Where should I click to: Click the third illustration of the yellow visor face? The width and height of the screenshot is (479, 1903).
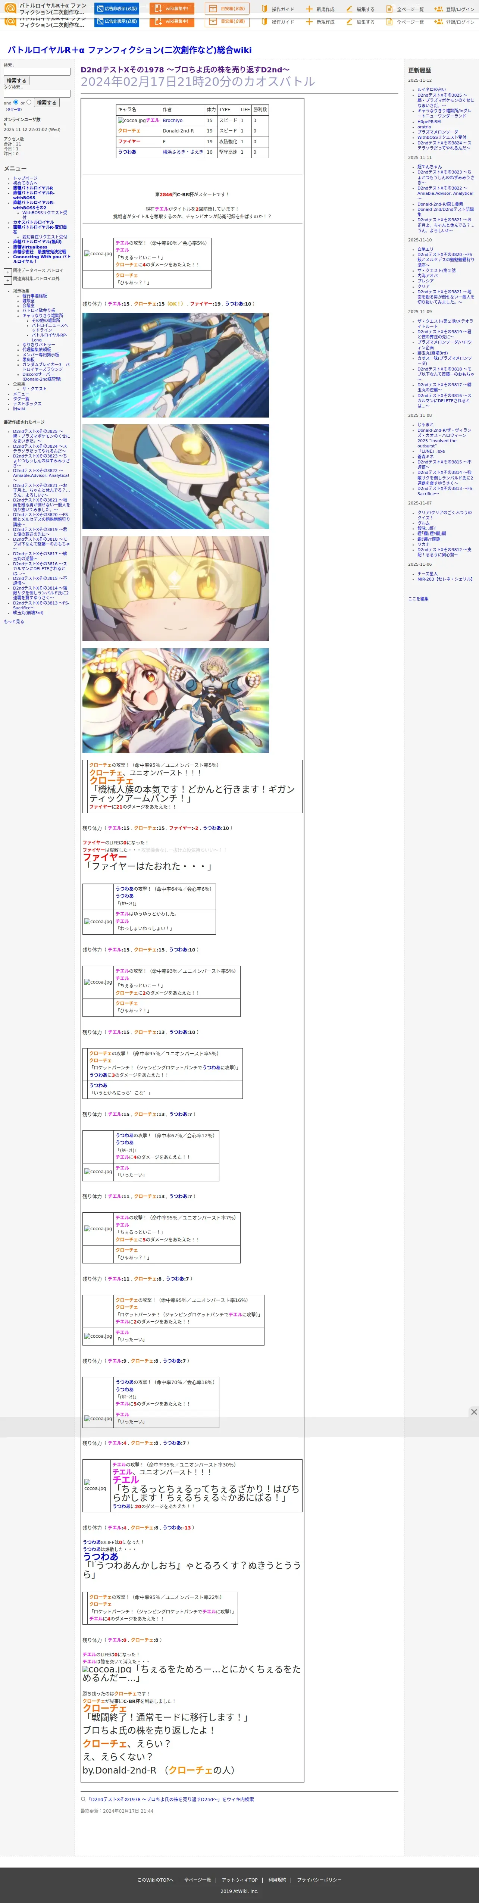(176, 588)
